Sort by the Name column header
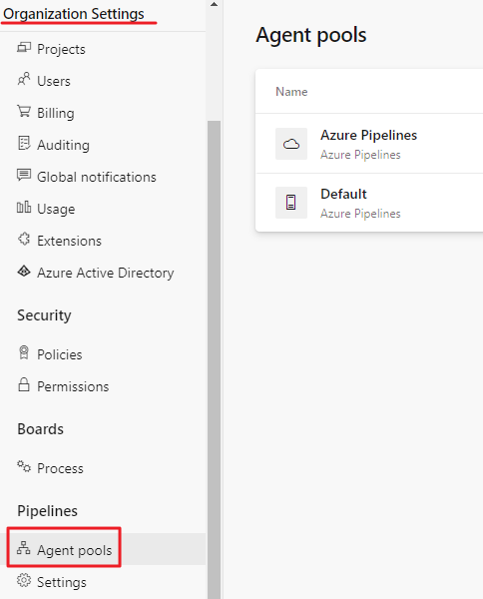The height and width of the screenshot is (599, 483). point(291,92)
